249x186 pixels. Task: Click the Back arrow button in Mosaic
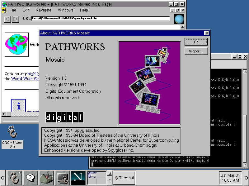7,19
